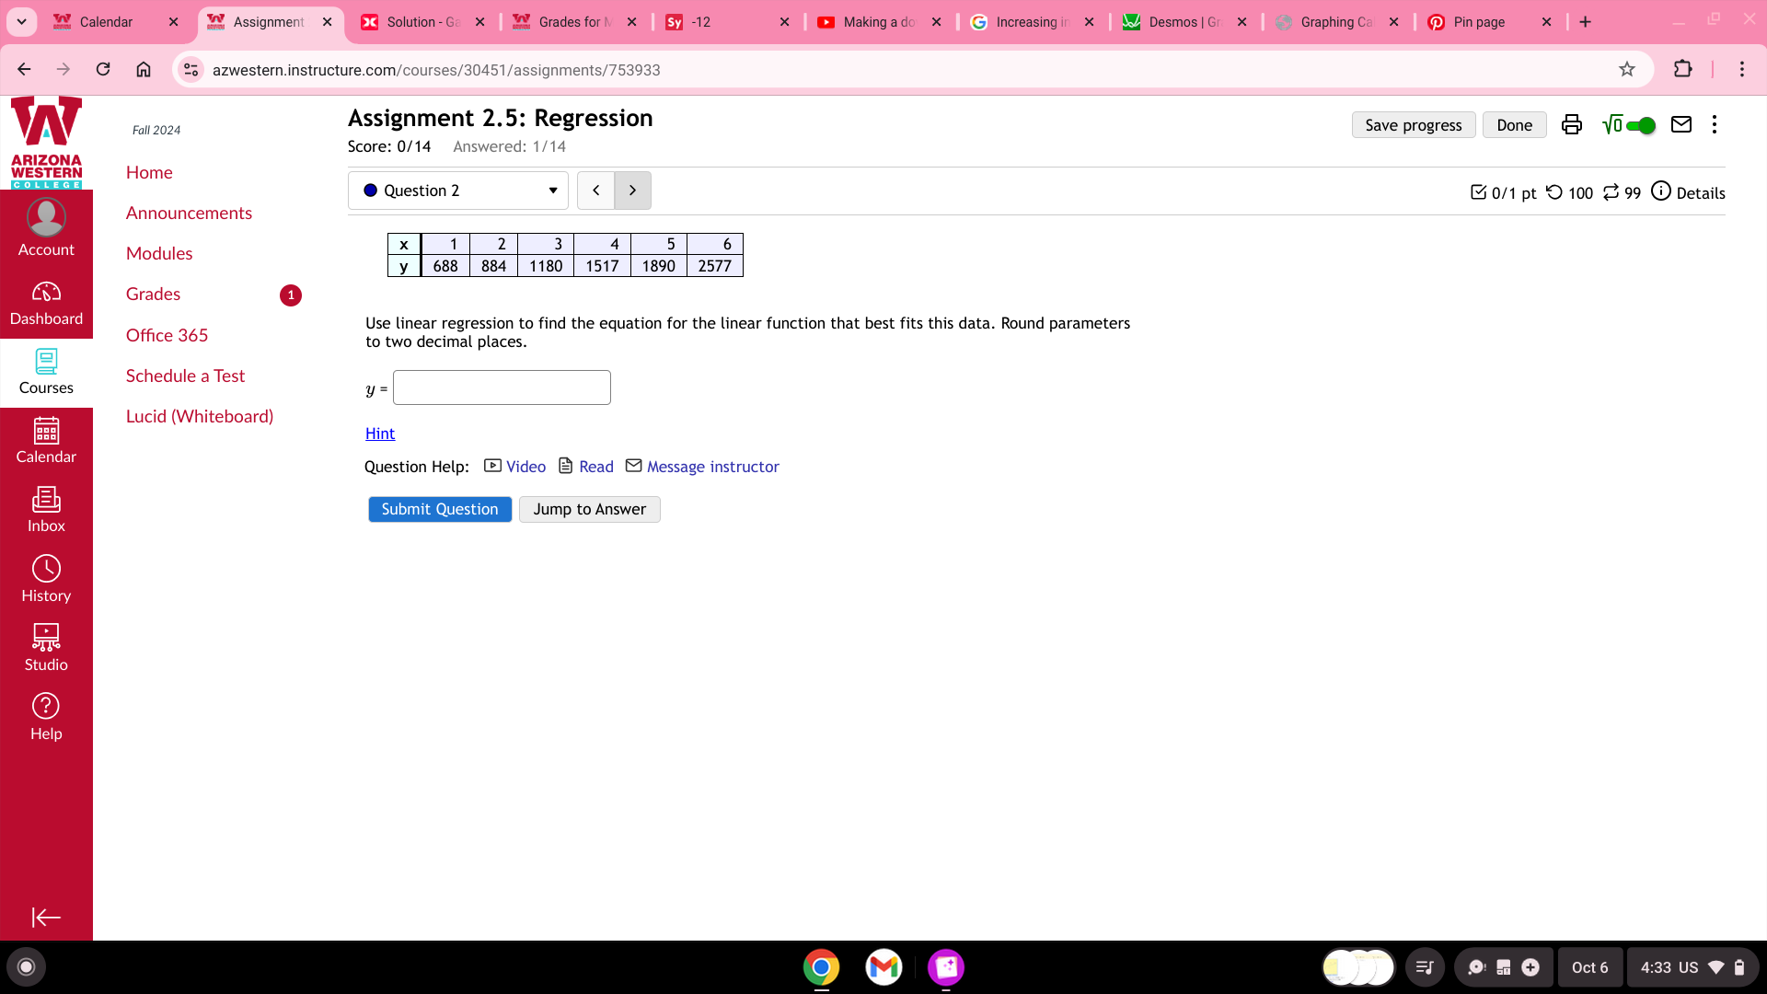Viewport: 1767px width, 994px height.
Task: Click the Hint link
Action: pos(380,433)
